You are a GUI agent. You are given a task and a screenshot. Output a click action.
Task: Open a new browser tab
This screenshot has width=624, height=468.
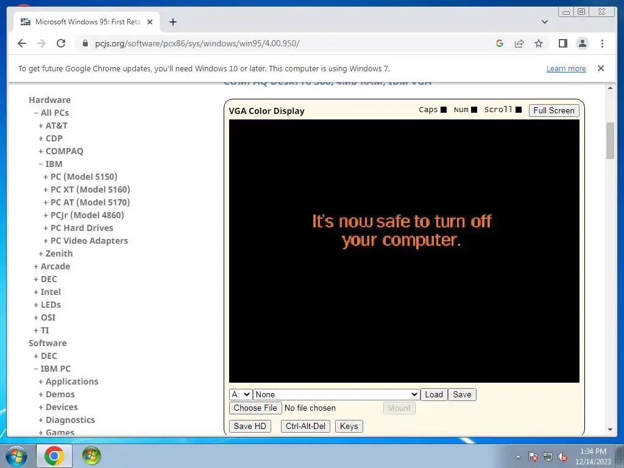(x=172, y=22)
